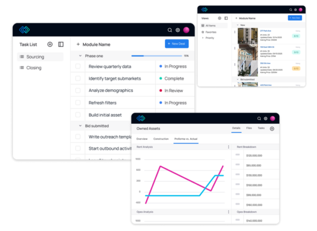Open the kebab menu for 277 Park Ave
Screen dimensions: 317x231
click(235, 32)
